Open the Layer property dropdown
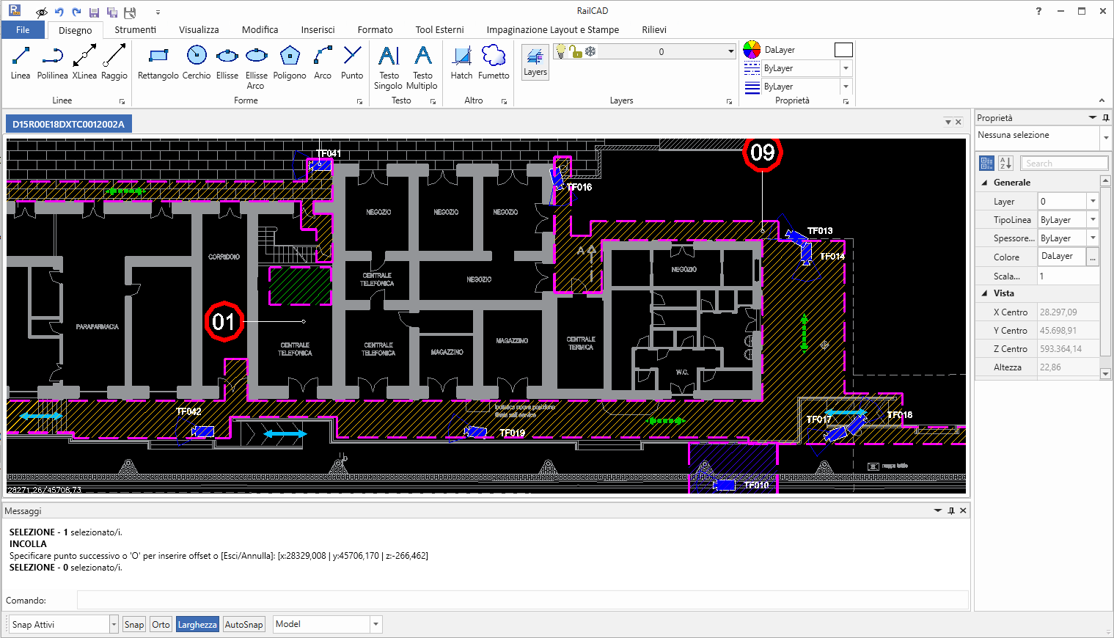1114x638 pixels. click(1093, 201)
